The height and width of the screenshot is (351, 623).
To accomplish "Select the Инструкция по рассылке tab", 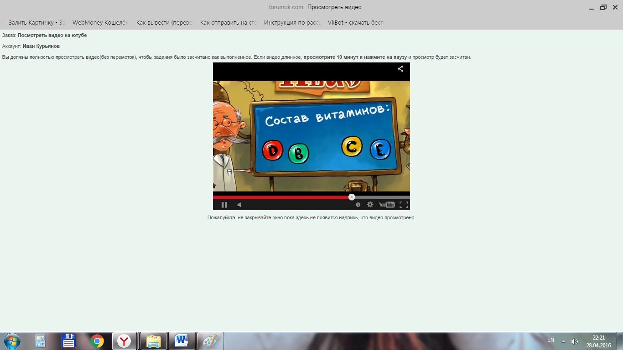I will [292, 22].
